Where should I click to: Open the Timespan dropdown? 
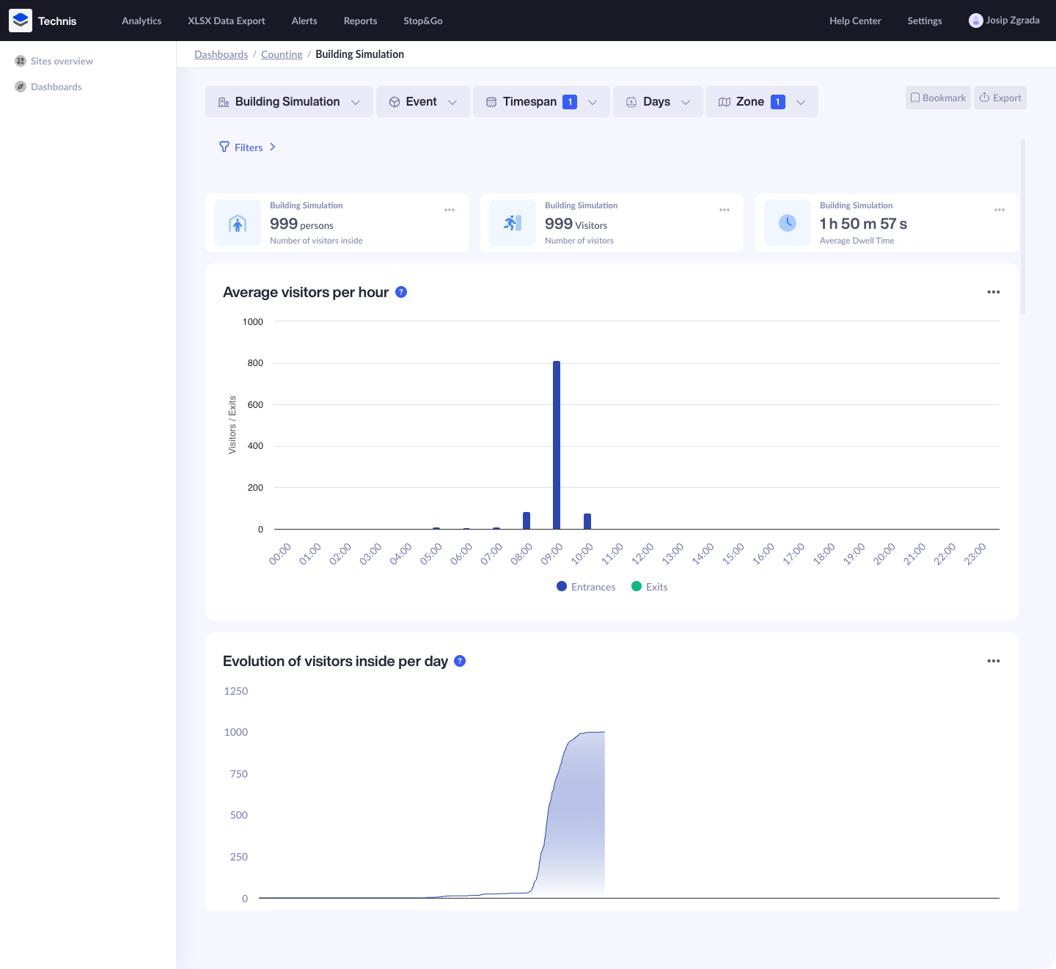click(541, 102)
